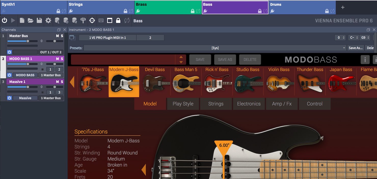The height and width of the screenshot is (179, 377).
Task: Select the Violin Bass model thumbnail
Action: coord(279,82)
